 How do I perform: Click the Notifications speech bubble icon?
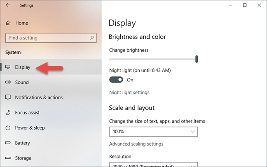[8, 97]
